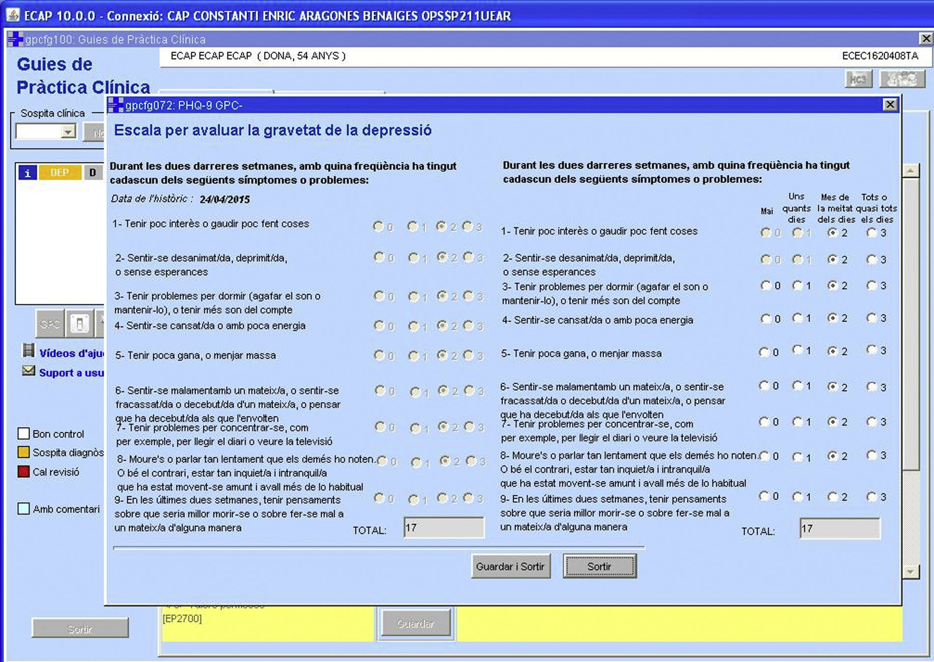The width and height of the screenshot is (934, 662).
Task: Select option 3 for question 1 on right
Action: (x=872, y=232)
